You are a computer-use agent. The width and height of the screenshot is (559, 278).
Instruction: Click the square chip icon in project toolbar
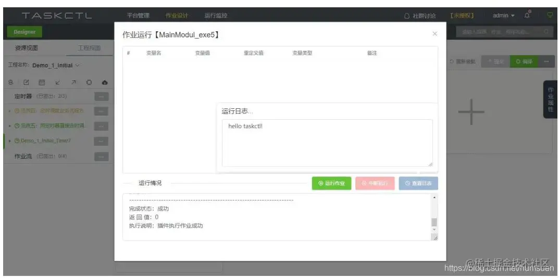[x=89, y=82]
